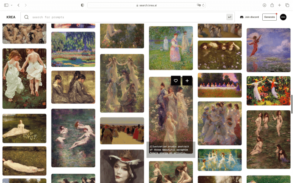Viewport: 293px width, 183px height.
Task: Open the portrait of woman in wide hat
Action: (122, 166)
